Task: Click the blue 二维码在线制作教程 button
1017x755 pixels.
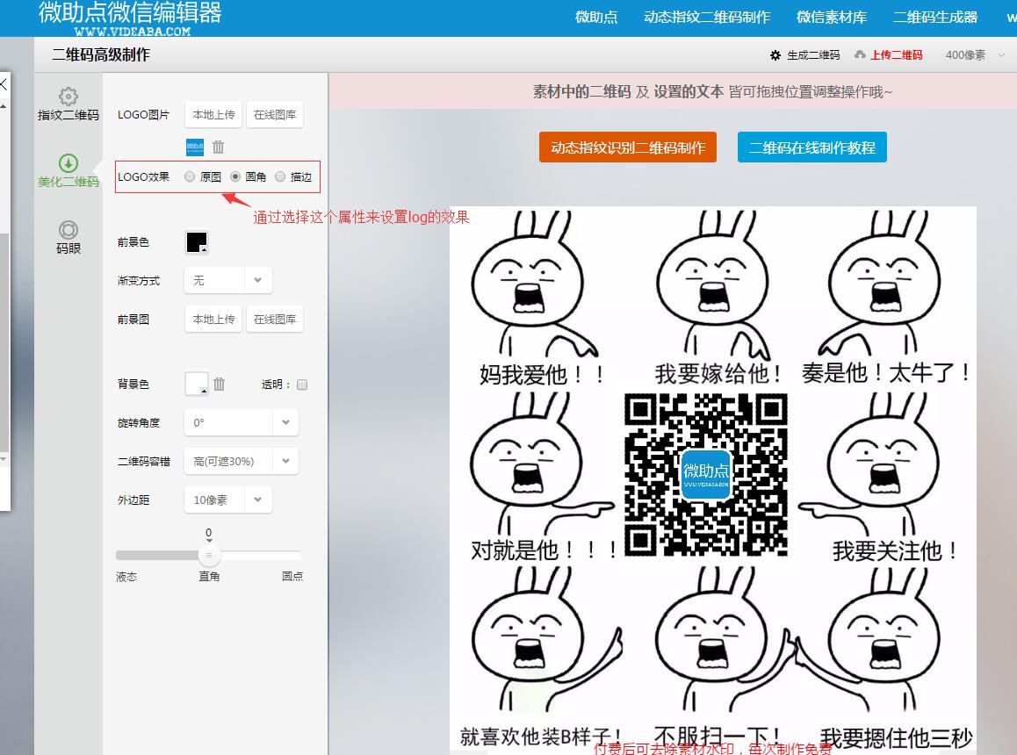Action: tap(812, 147)
